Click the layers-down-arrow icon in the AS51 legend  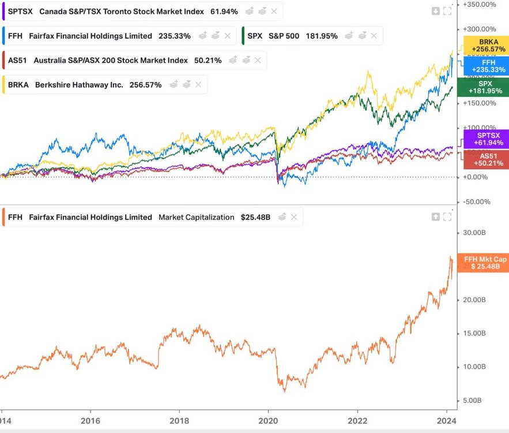pyautogui.click(x=246, y=60)
